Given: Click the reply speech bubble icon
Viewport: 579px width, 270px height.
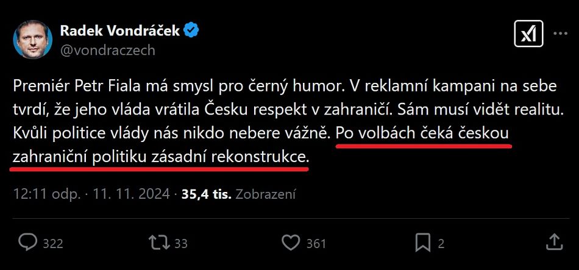Looking at the screenshot, I should pos(28,243).
